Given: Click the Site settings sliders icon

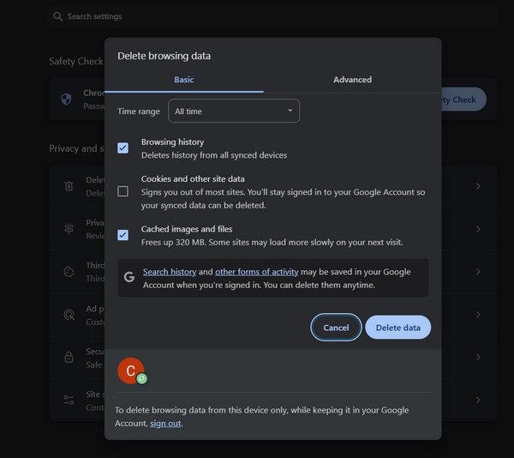Looking at the screenshot, I should (x=69, y=400).
